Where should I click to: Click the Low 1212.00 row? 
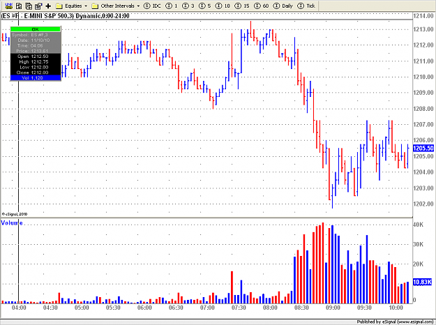click(34, 67)
